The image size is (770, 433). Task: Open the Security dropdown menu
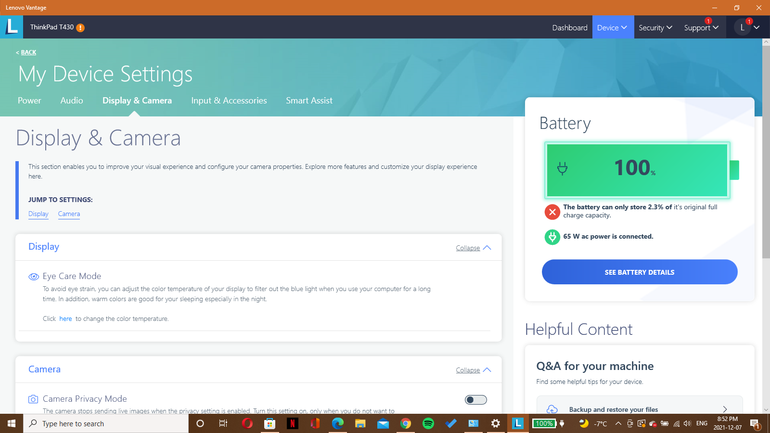[x=655, y=27]
